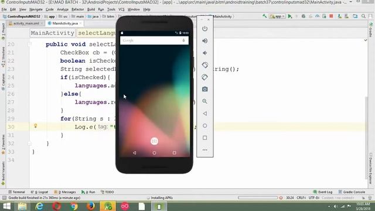The width and height of the screenshot is (375, 211).
Task: Stop running process with red square
Action: click(x=331, y=16)
